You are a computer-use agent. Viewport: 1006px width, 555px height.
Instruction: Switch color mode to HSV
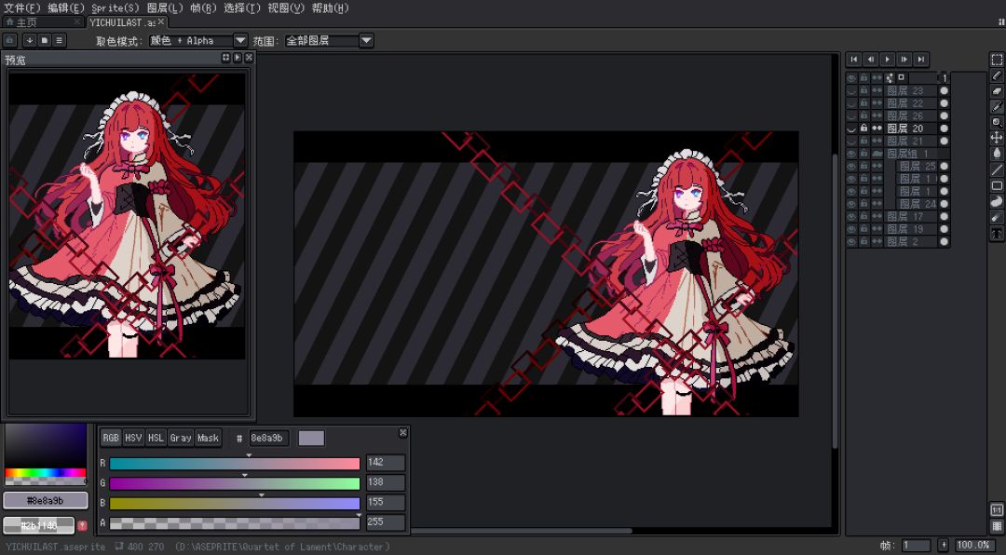[133, 438]
